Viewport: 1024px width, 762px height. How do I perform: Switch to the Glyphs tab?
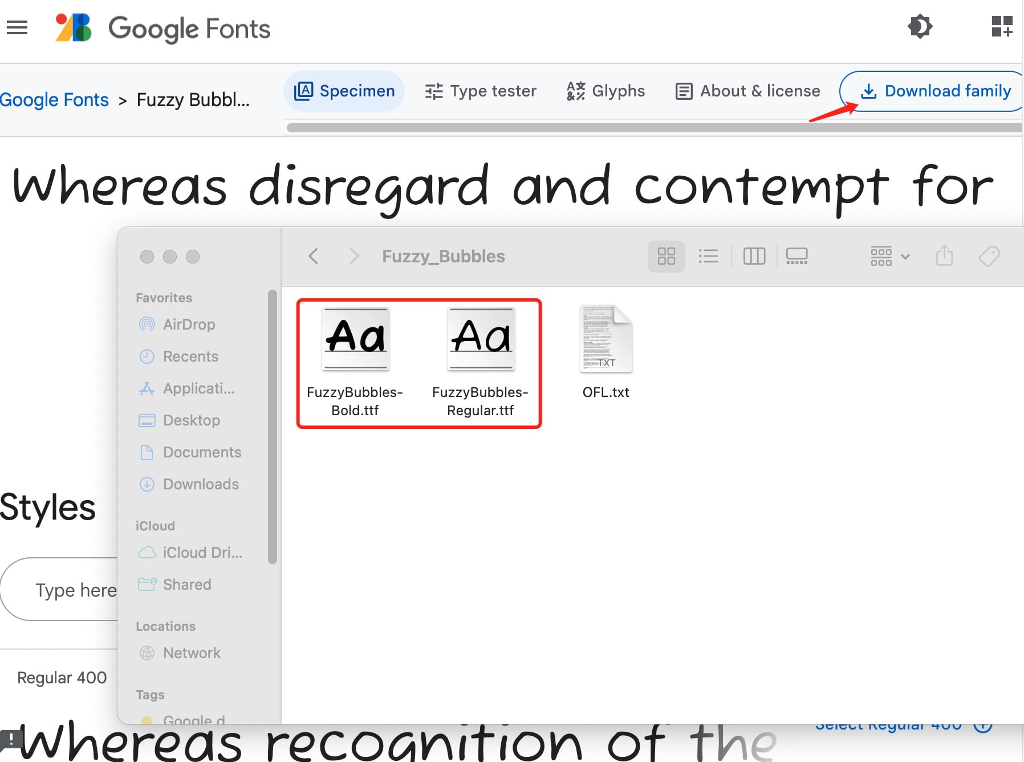pyautogui.click(x=606, y=91)
